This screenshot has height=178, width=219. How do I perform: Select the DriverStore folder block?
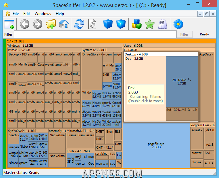(92, 71)
